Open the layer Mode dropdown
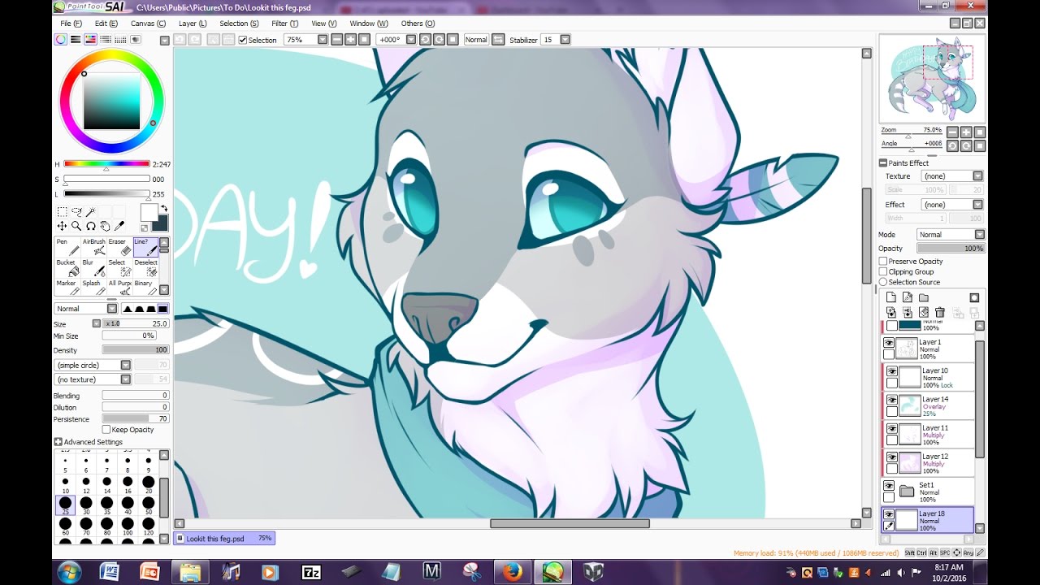 [x=979, y=235]
